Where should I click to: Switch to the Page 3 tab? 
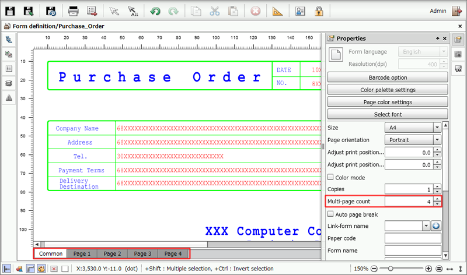tap(142, 253)
